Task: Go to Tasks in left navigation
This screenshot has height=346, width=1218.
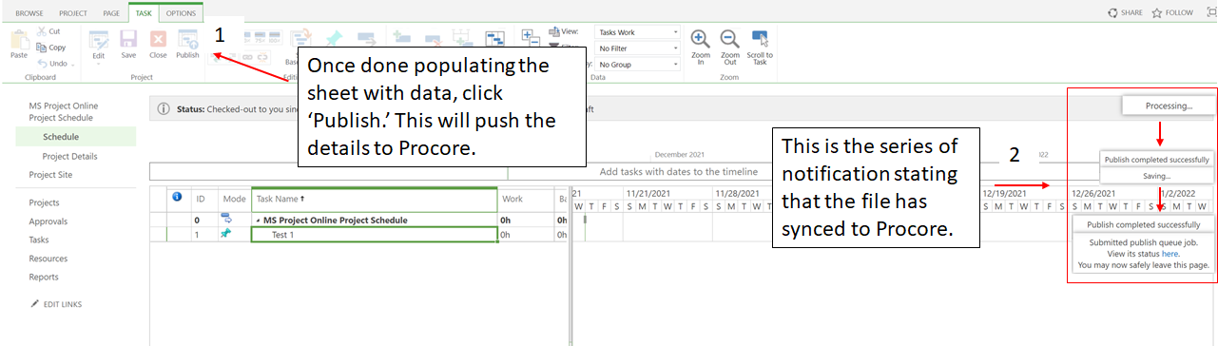Action: (x=39, y=240)
